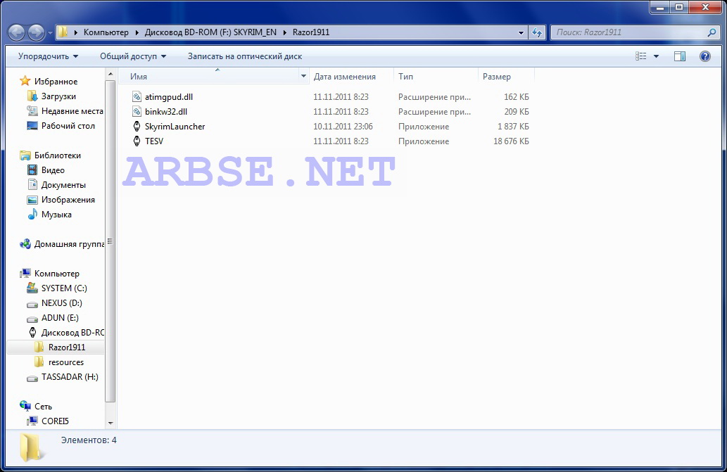Select the binkw32.dll file icon
Viewport: 727px width, 472px height.
click(x=137, y=112)
